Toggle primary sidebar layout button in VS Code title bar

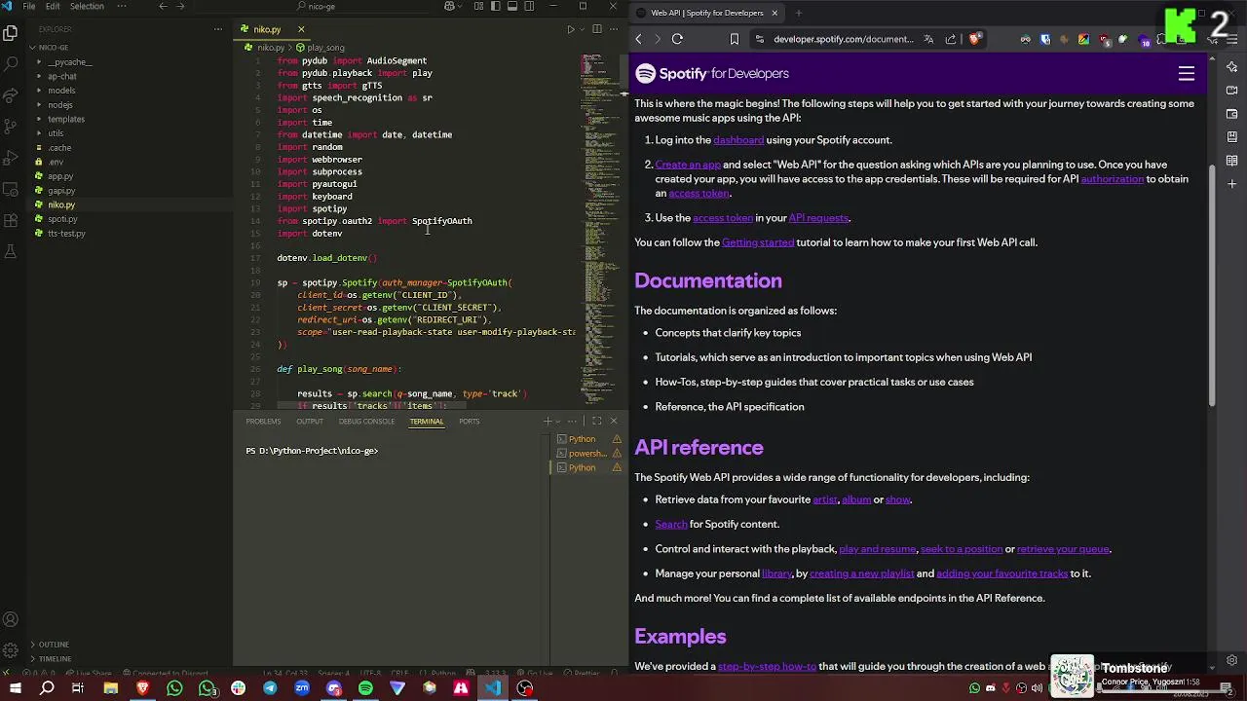496,6
